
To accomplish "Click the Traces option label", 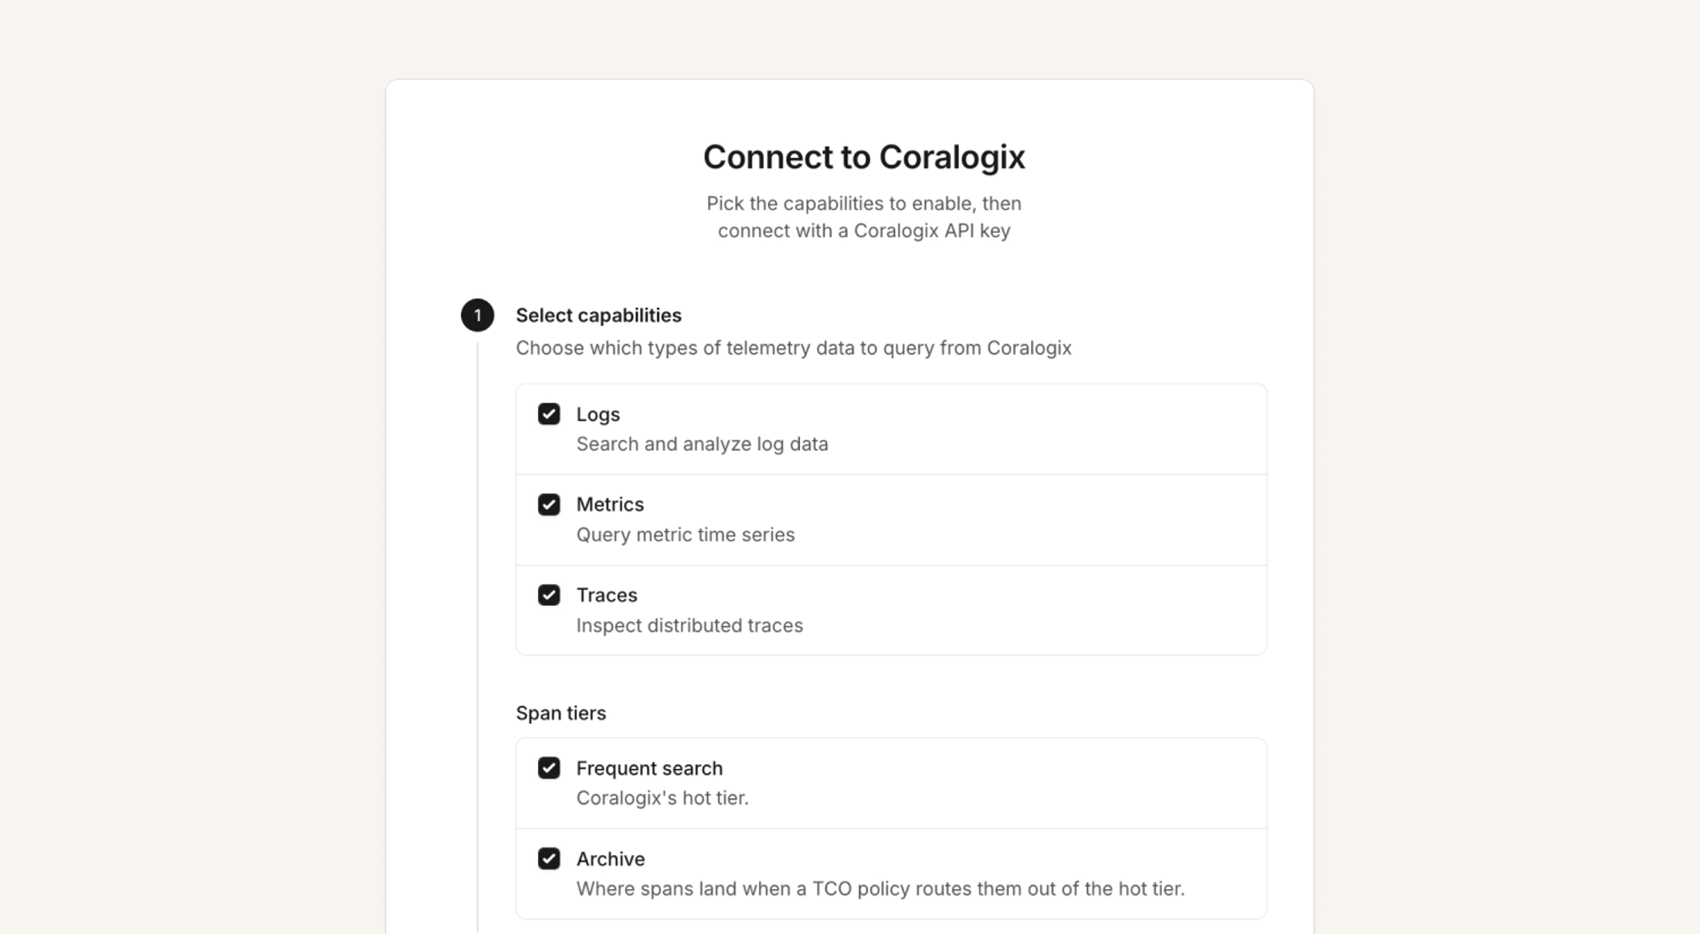I will [x=607, y=595].
